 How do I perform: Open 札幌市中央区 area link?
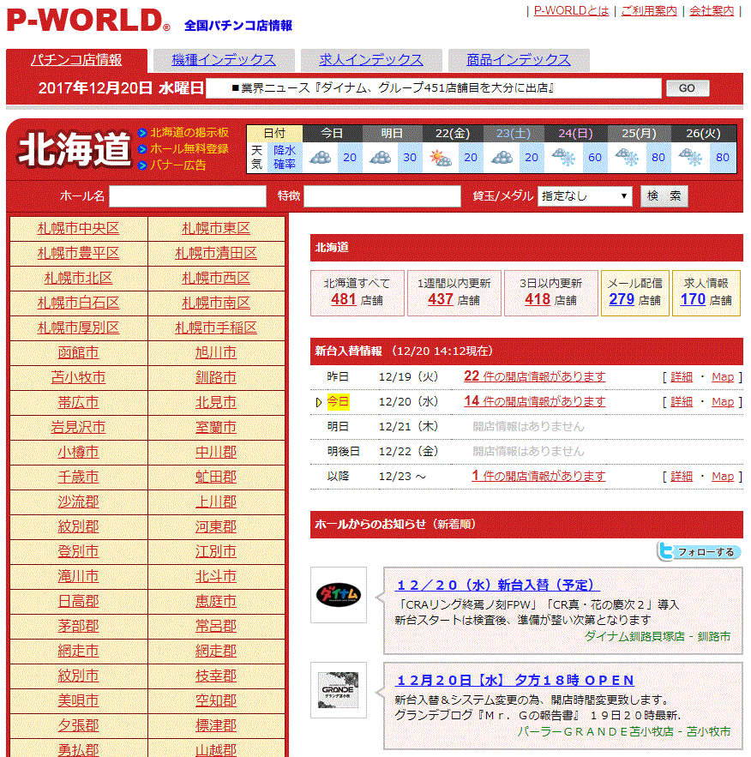[78, 229]
